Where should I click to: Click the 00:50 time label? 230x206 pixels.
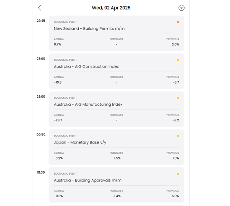click(x=41, y=134)
